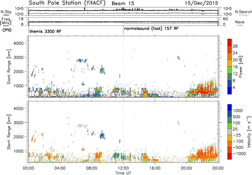Click the '4000' tick on the power panel
This screenshot has height=175, width=252.
(x=19, y=43)
